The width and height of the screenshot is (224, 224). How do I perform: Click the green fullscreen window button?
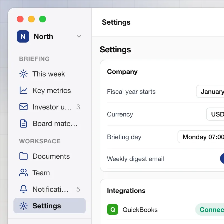[x=43, y=19]
